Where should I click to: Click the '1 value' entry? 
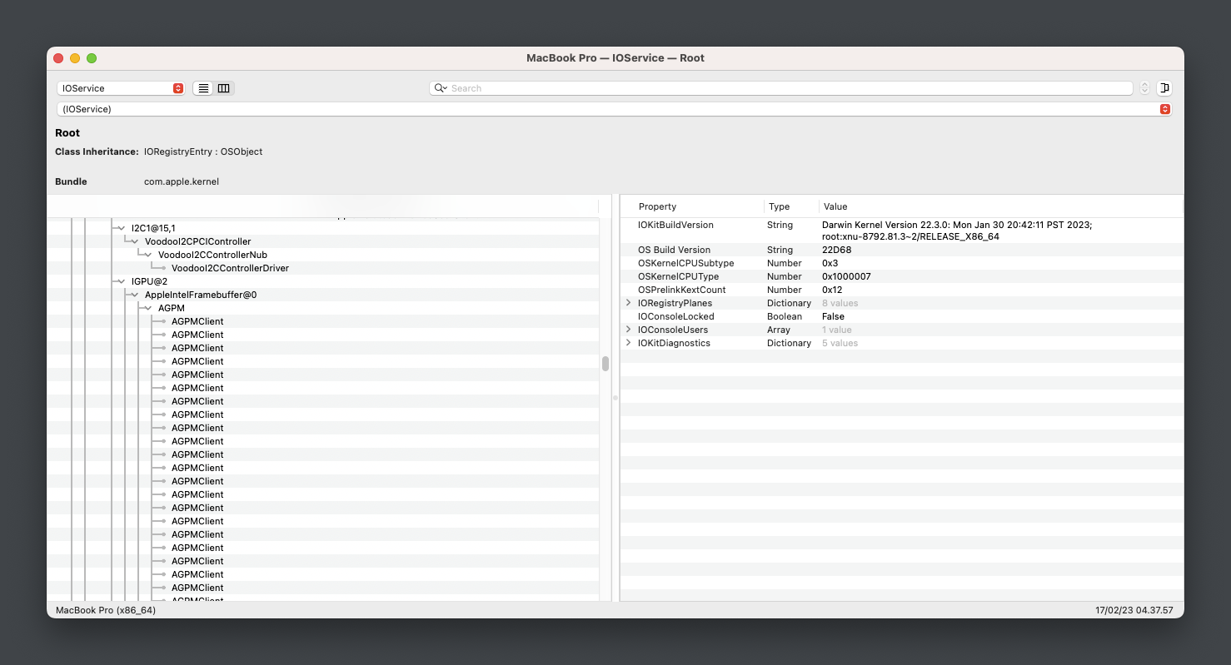pos(837,330)
